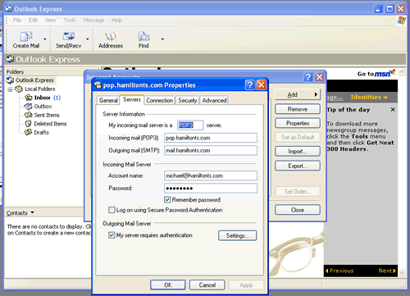Screen dimensions: 410x296
Task: Open the Message menu
Action: 93,20
